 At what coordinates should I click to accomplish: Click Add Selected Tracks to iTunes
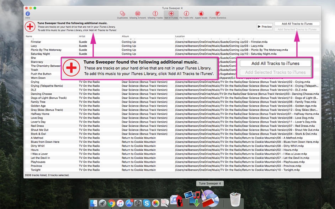click(297, 29)
